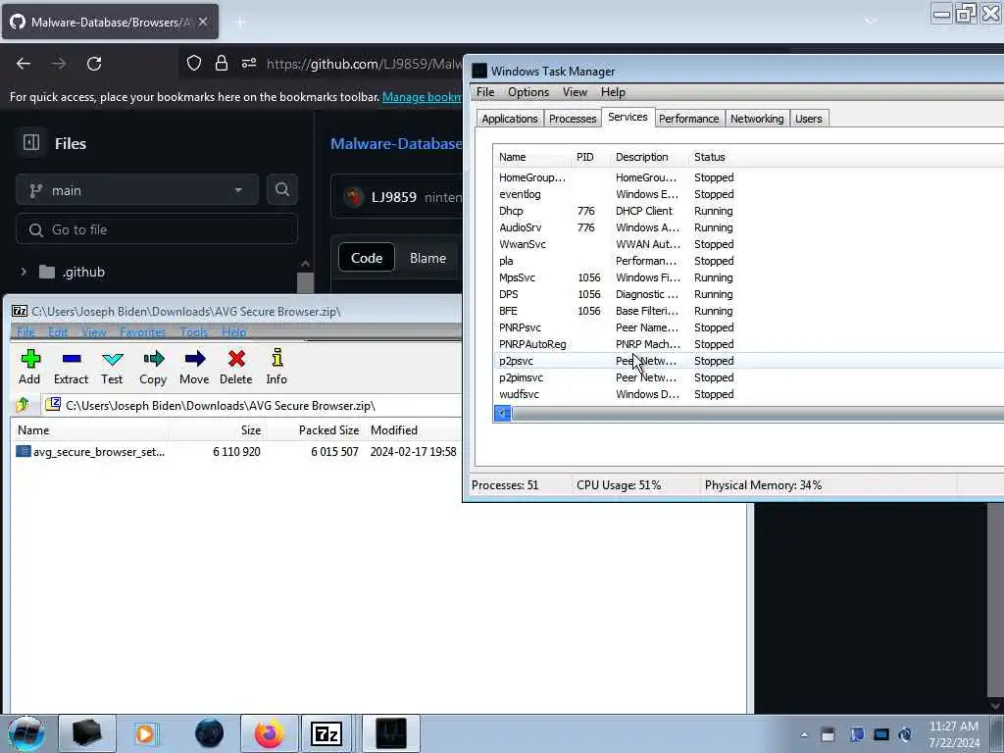Open Info for the archive in 7-Zip
The height and width of the screenshot is (753, 1004).
pos(276,367)
